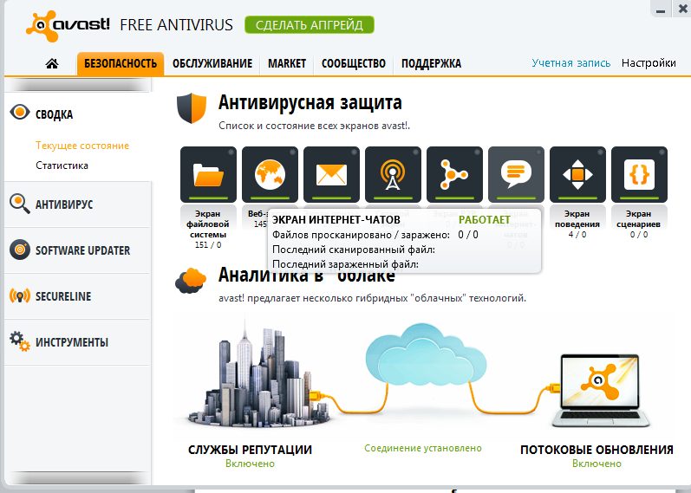
Task: Open the Script Shield braces icon
Action: (639, 174)
